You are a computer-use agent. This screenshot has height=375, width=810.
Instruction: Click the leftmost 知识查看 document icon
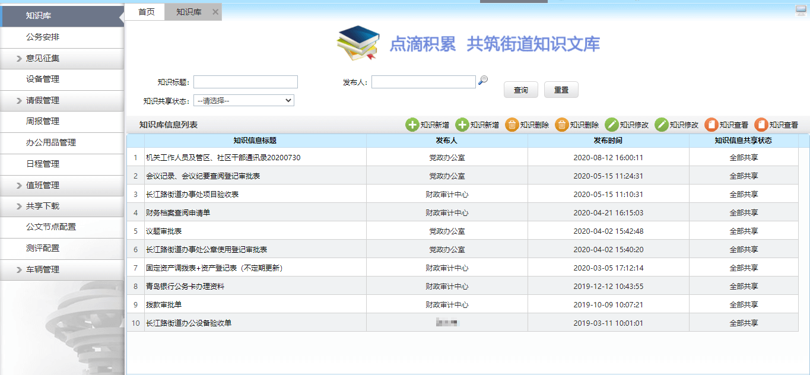pyautogui.click(x=711, y=125)
